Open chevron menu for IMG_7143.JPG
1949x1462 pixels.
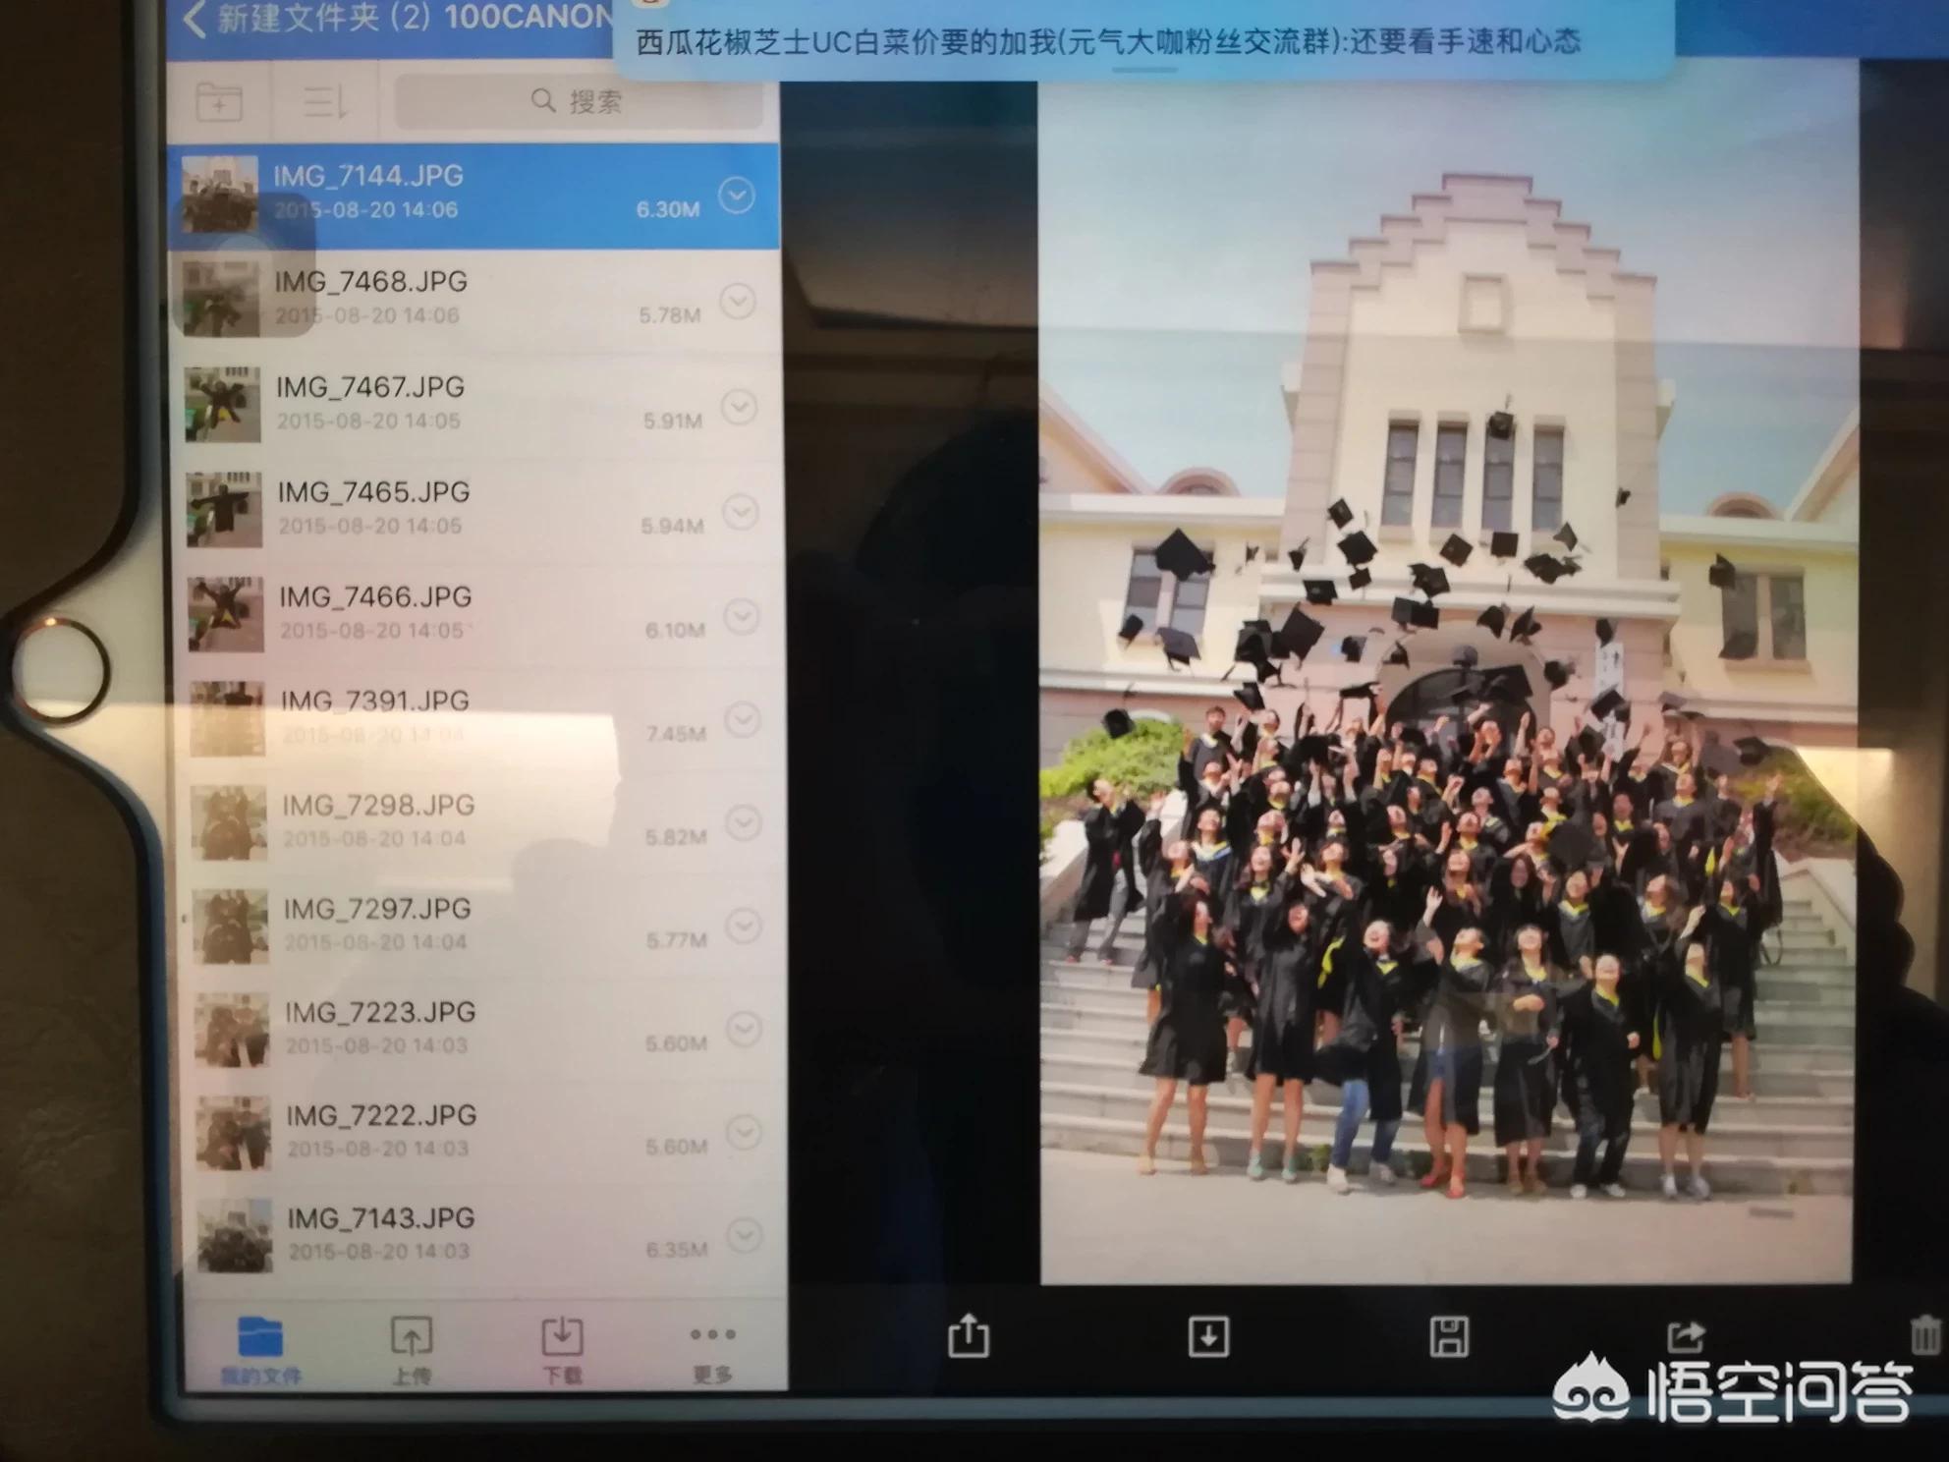(745, 1235)
